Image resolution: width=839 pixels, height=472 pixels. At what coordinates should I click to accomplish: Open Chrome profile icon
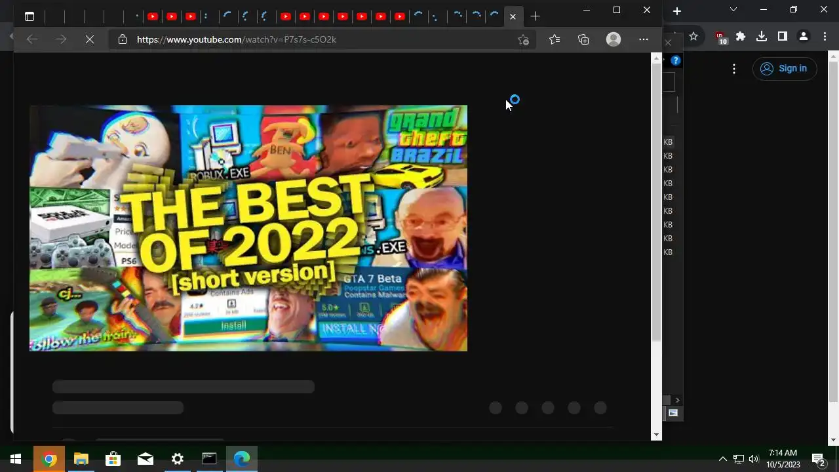(804, 37)
